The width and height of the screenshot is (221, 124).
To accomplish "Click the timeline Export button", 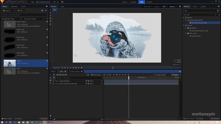I will [x=175, y=75].
